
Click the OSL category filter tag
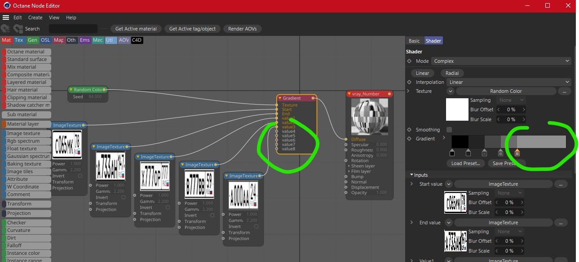(45, 40)
